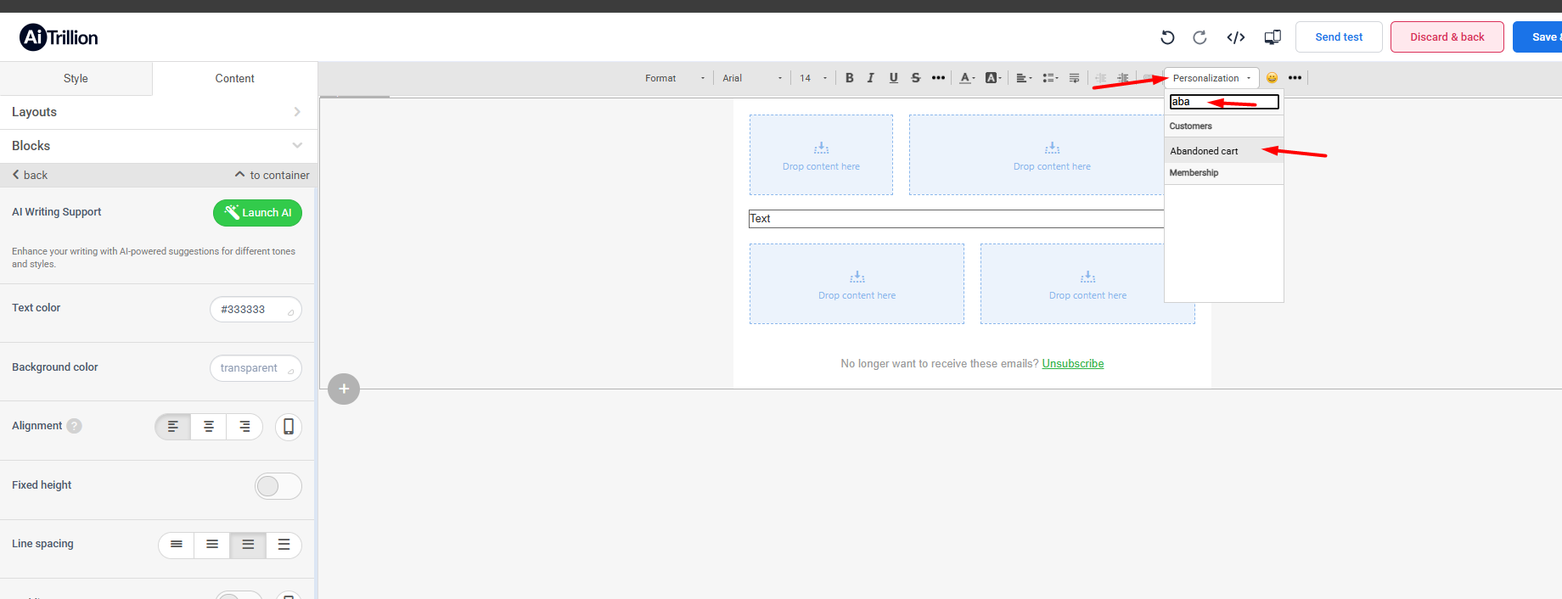Open the Arial font family dropdown
1562x599 pixels.
click(x=751, y=78)
